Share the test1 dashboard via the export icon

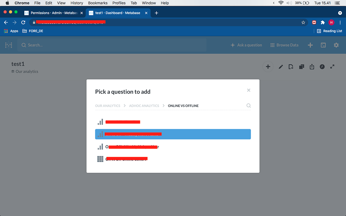point(312,66)
